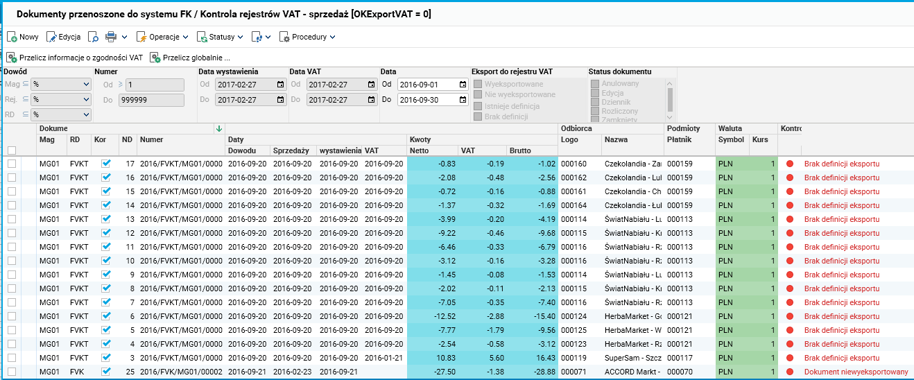Click the green sort arrow in Dokument header
This screenshot has height=380, width=914.
click(x=219, y=128)
